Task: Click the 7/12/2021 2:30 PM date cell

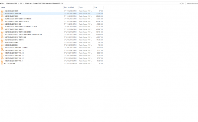Action: point(70,42)
